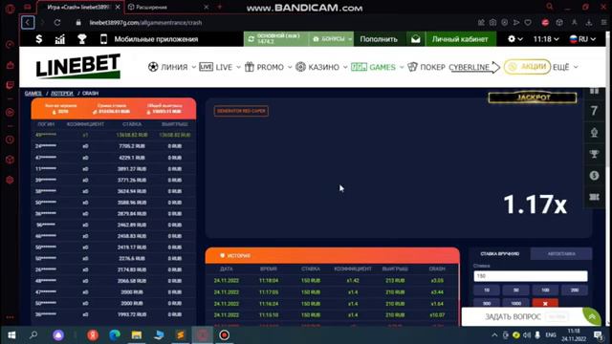The height and width of the screenshot is (344, 612).
Task: Open Yandex browser from taskbar
Action: (x=93, y=335)
